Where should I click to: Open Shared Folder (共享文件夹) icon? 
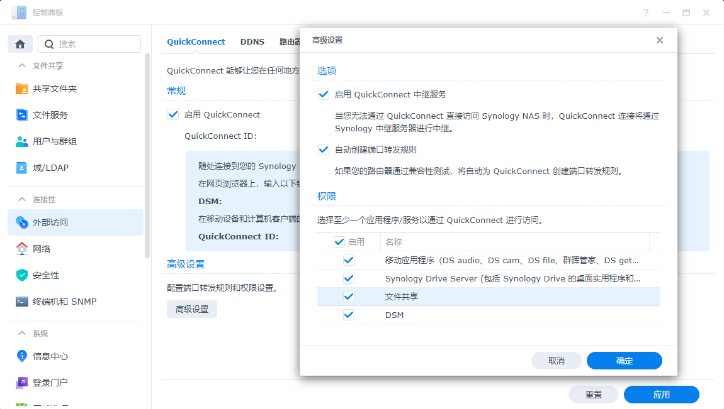pos(21,89)
